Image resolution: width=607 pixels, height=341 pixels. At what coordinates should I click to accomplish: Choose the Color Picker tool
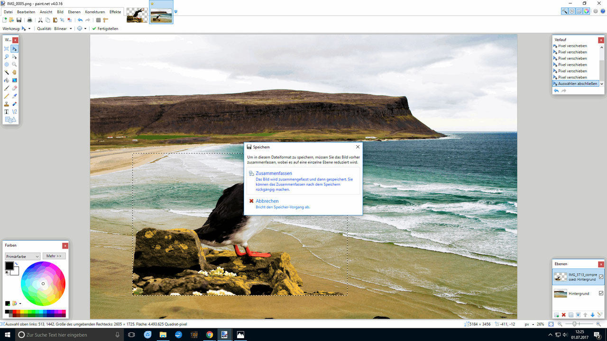14,96
